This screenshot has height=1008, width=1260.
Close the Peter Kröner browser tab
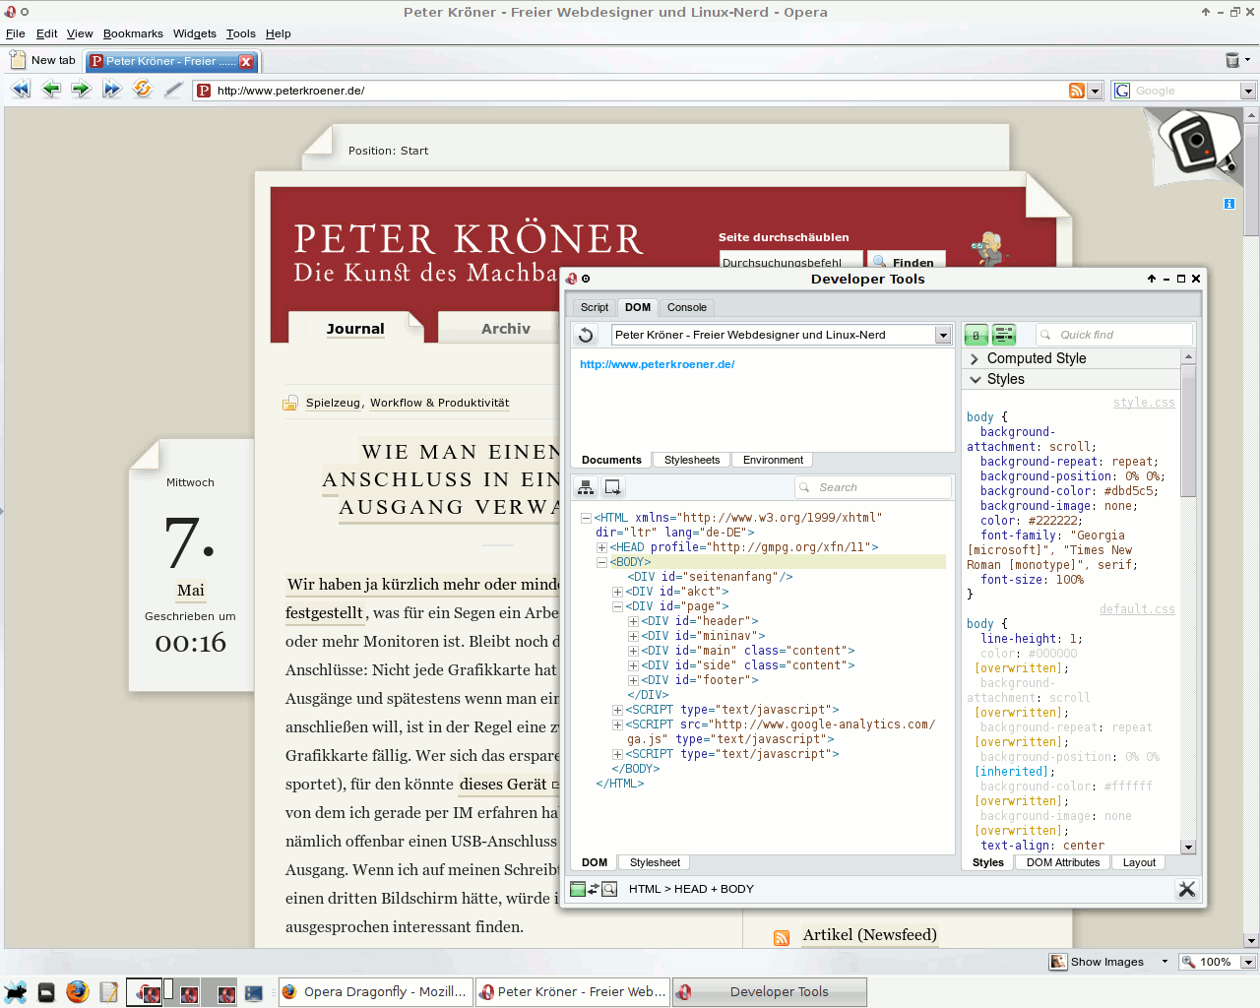click(246, 61)
